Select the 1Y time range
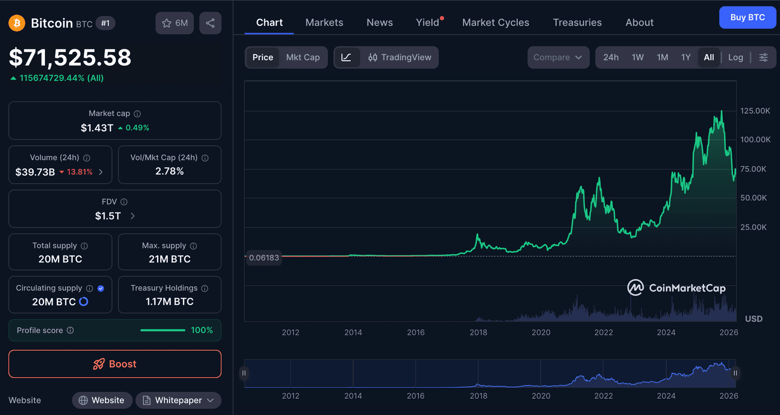780x415 pixels. point(686,57)
